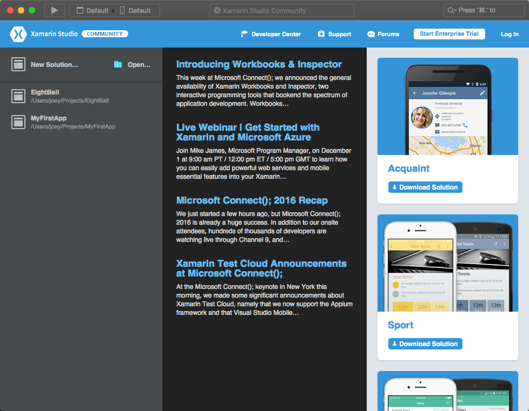529x411 pixels.
Task: Click the EightBall solution icon
Action: [x=18, y=96]
